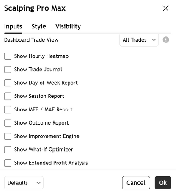The height and width of the screenshot is (192, 176).
Task: Expand the Defaults dropdown menu
Action: click(24, 183)
